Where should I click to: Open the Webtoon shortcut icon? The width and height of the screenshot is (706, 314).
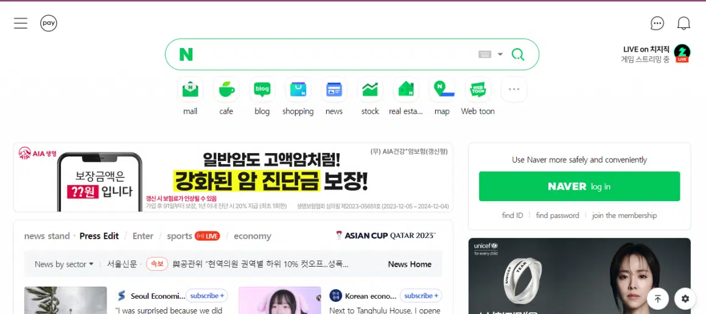[x=478, y=90]
